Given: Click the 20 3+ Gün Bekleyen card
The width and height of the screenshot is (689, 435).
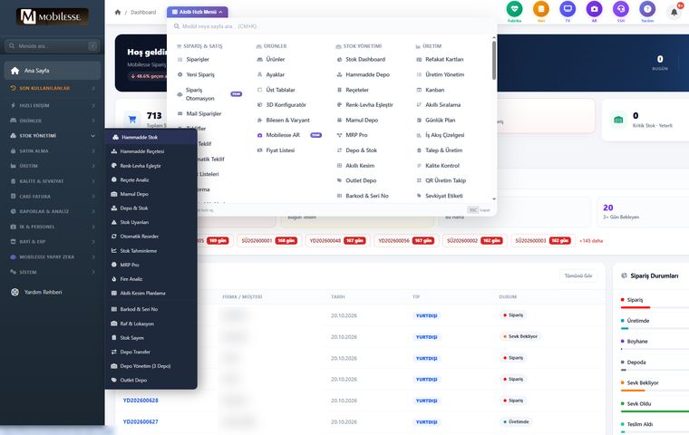Looking at the screenshot, I should [x=643, y=212].
